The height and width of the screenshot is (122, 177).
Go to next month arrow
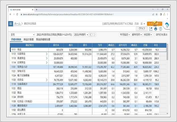(94, 35)
